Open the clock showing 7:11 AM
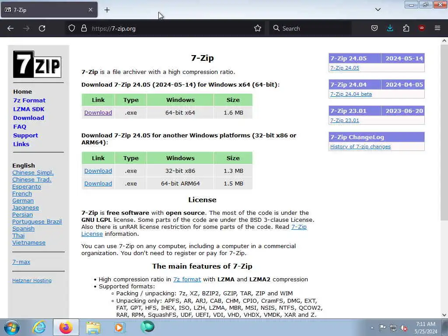Screen dimensions: 448x336 426,328
